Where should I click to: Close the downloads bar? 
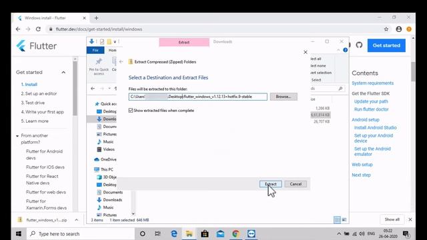(410, 219)
